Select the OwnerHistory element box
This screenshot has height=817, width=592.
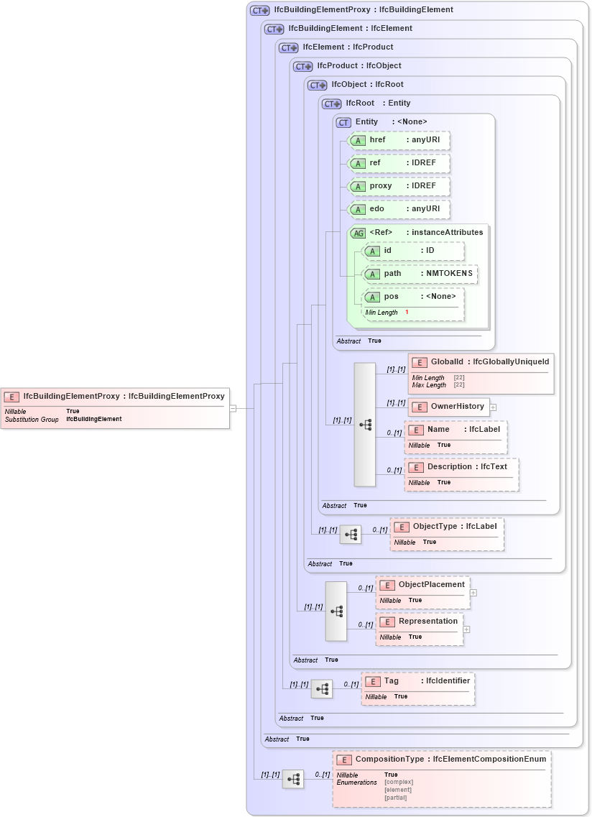coord(445,407)
